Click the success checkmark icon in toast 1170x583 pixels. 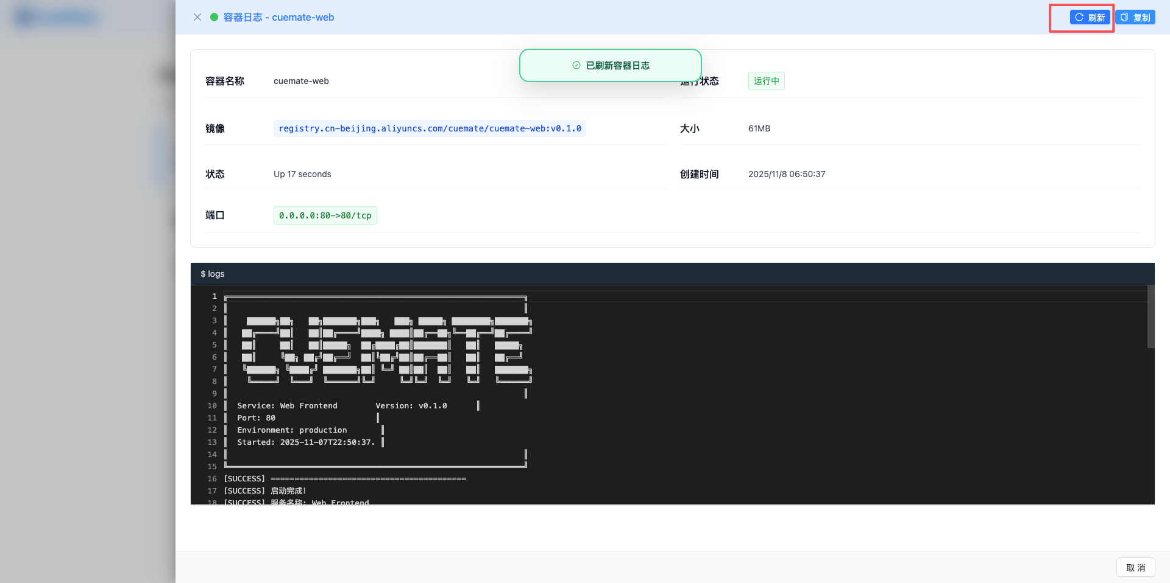click(576, 65)
